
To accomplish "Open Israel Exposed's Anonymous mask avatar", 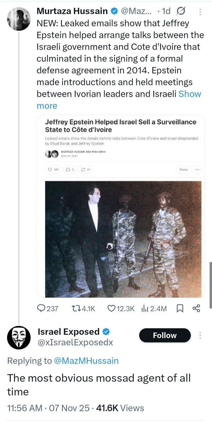I will (x=19, y=337).
